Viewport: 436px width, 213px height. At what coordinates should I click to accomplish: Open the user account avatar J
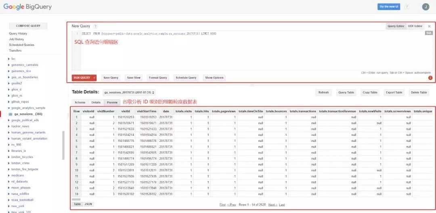pyautogui.click(x=426, y=7)
